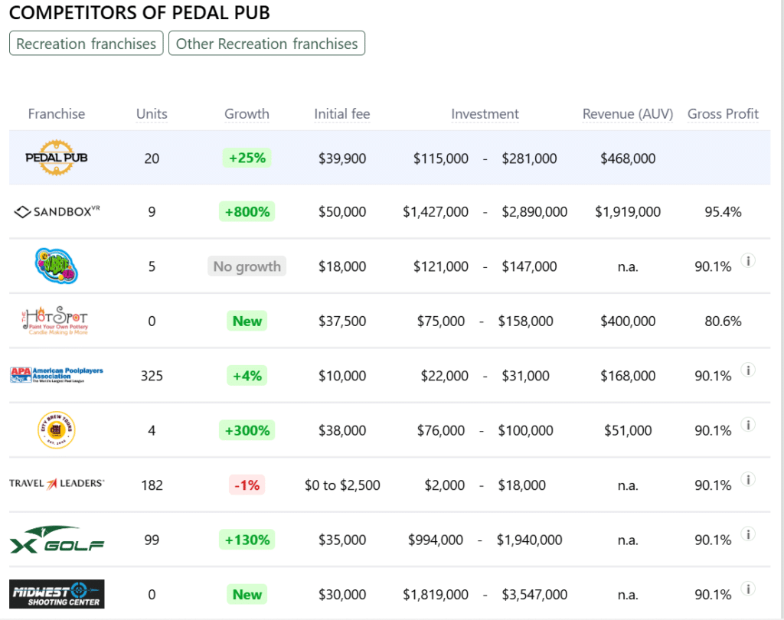The height and width of the screenshot is (620, 784).
Task: Select the $2,890,000 investment value
Action: click(534, 212)
